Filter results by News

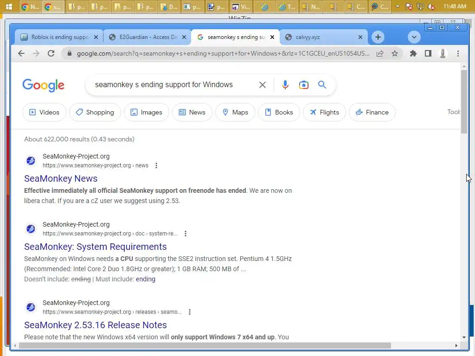(x=192, y=112)
